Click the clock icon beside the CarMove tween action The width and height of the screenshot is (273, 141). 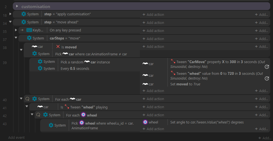coord(267,67)
